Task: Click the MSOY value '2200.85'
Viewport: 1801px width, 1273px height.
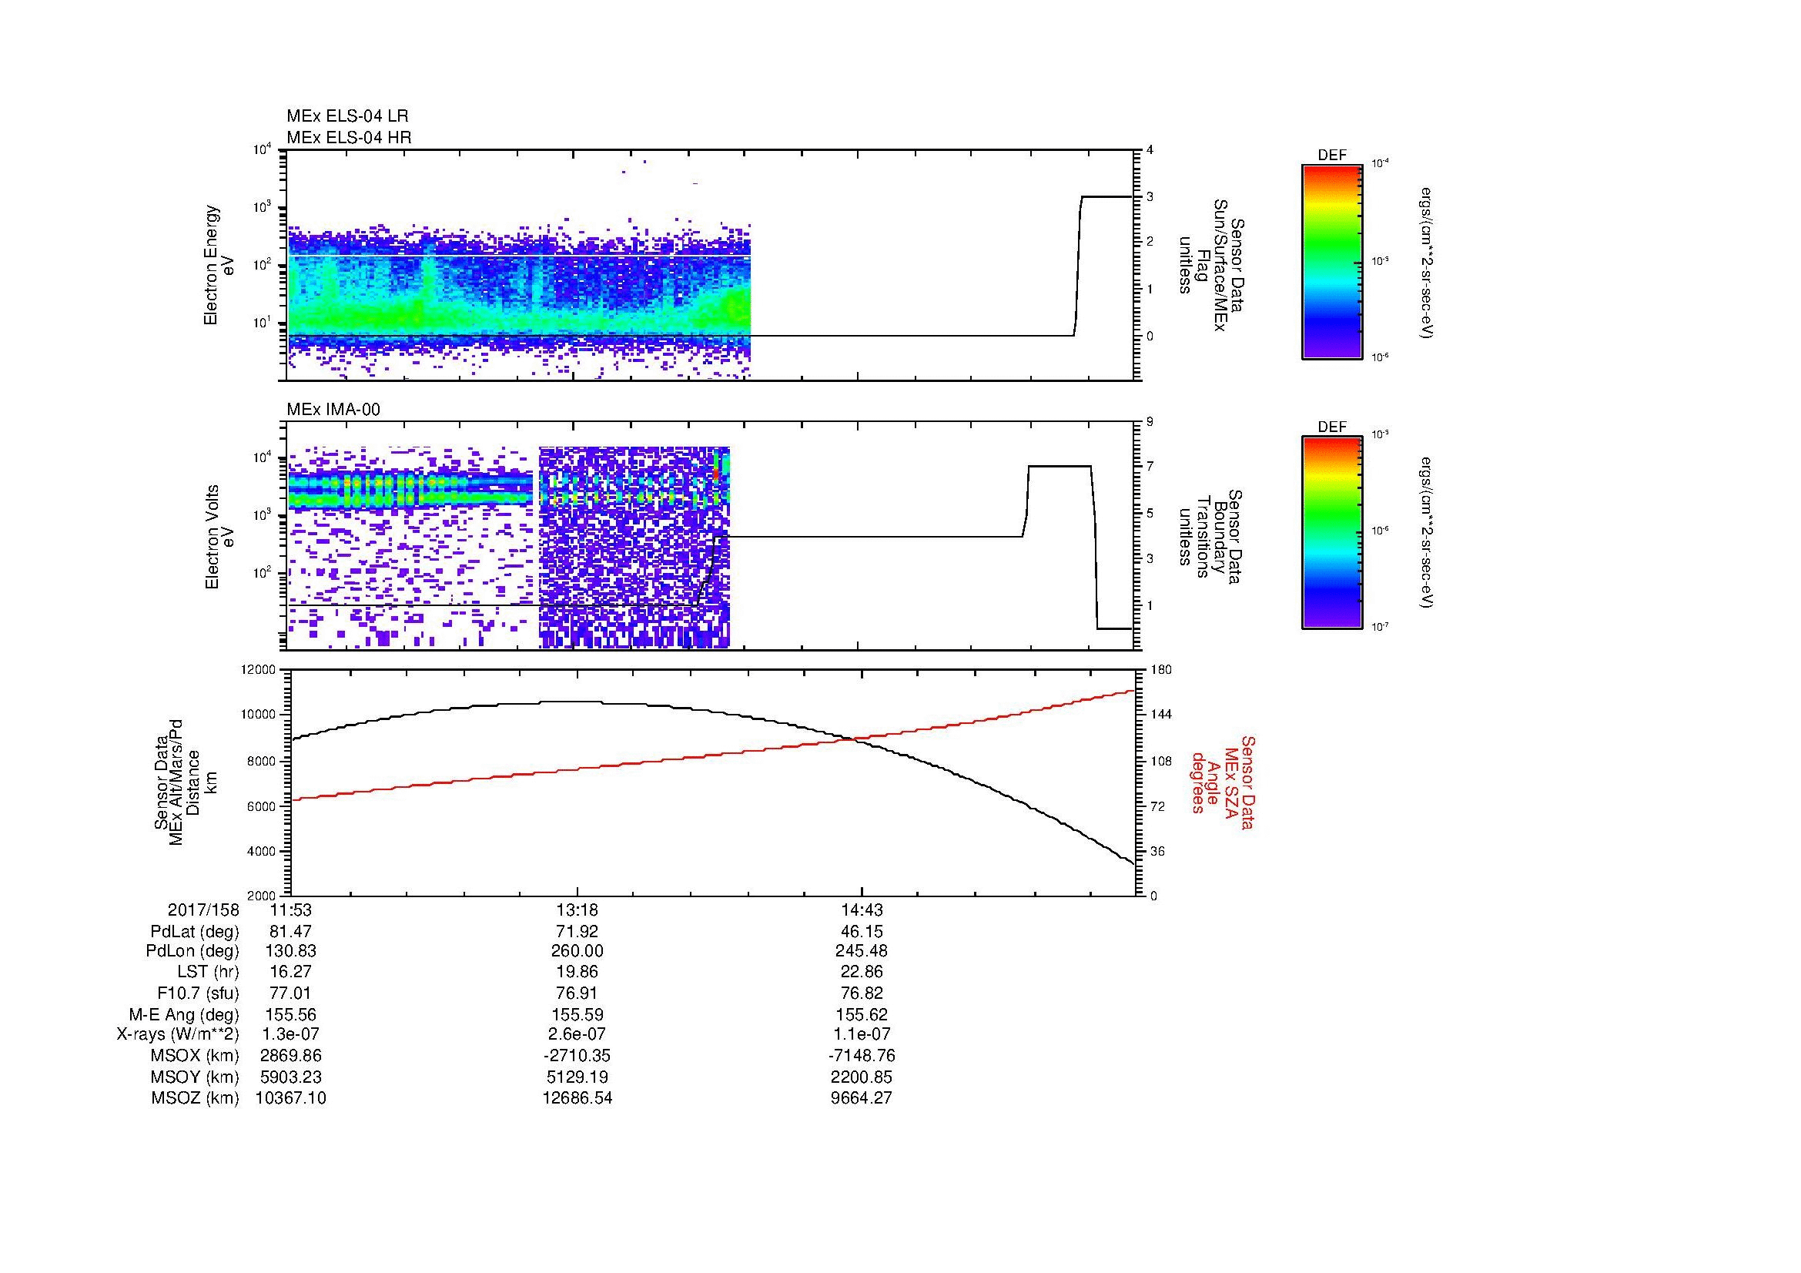Action: coord(862,1077)
